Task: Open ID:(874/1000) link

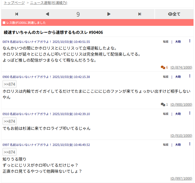Action: coord(181,67)
